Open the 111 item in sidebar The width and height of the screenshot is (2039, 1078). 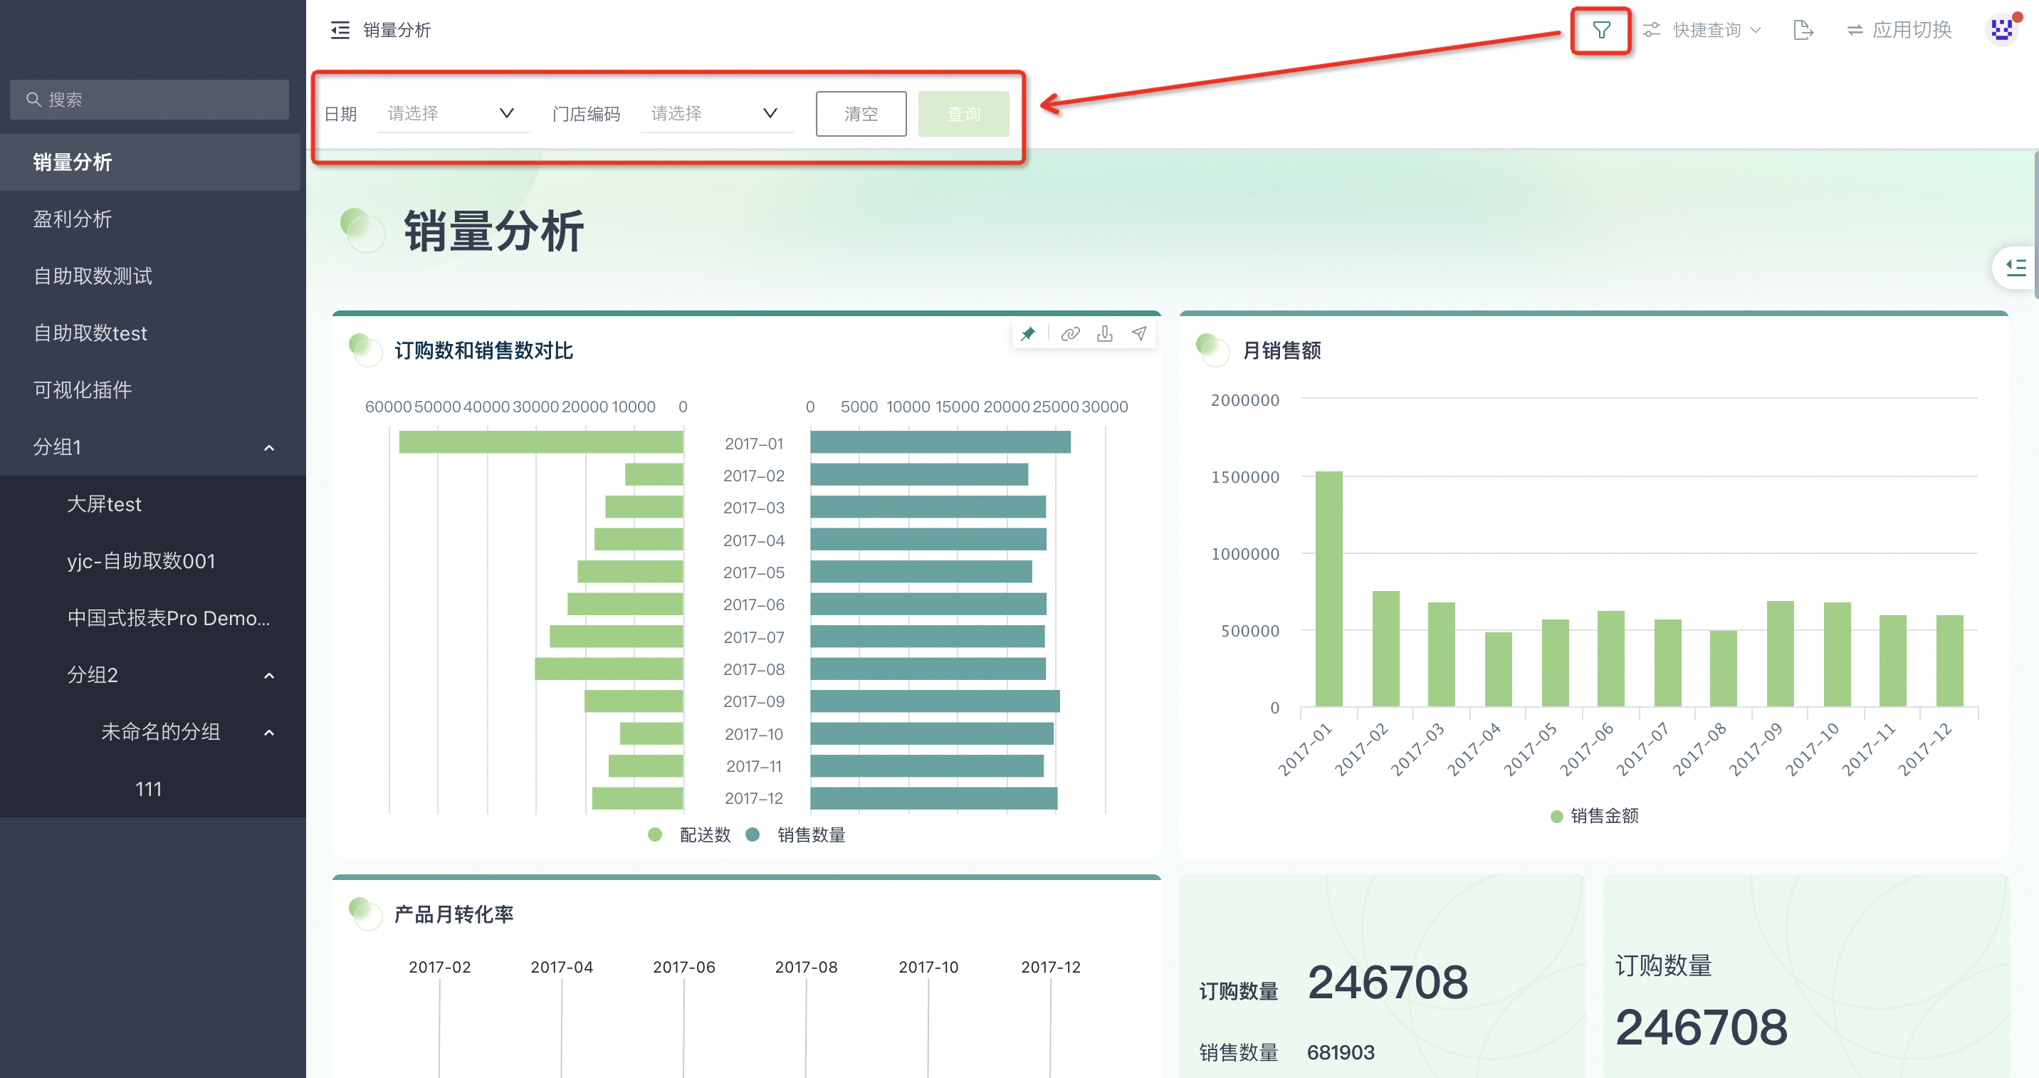(150, 789)
